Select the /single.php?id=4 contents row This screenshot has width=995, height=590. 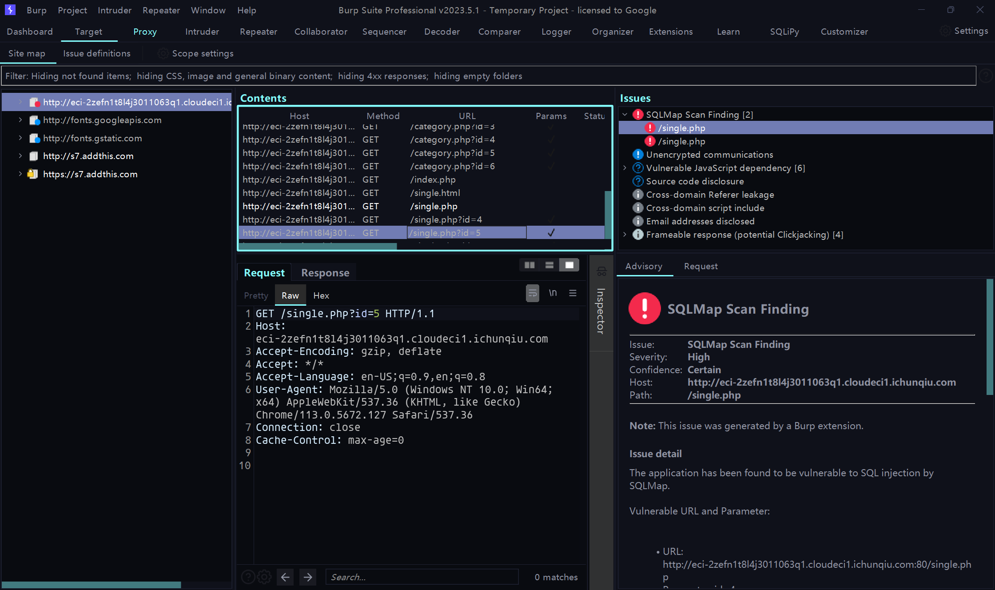click(422, 219)
